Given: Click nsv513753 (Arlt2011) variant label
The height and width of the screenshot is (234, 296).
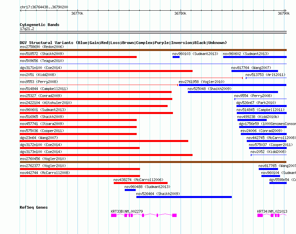Looking at the screenshot, I should (265, 75).
